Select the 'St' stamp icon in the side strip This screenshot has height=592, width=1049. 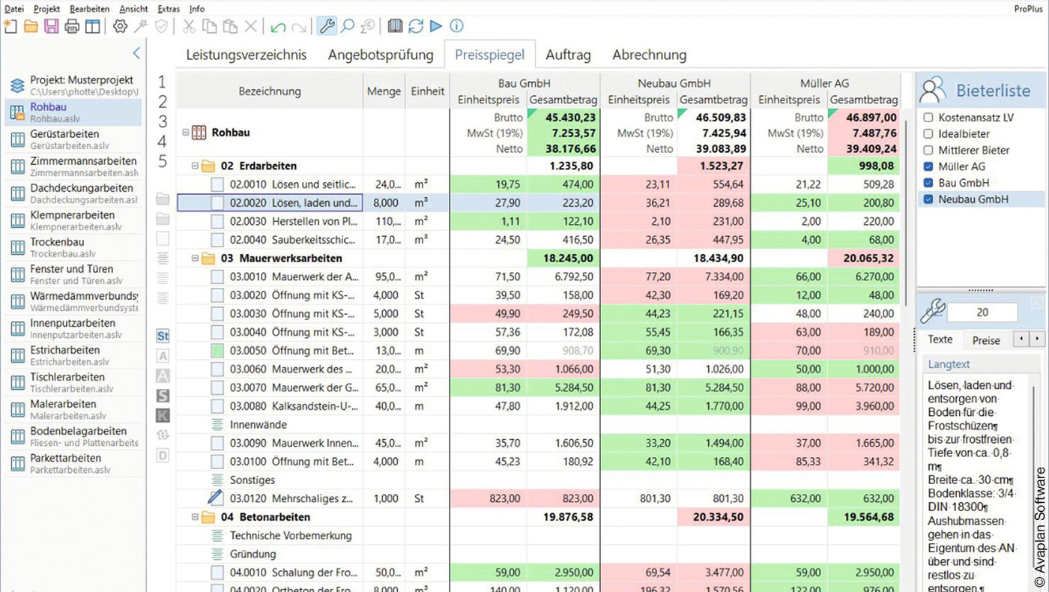coord(163,336)
